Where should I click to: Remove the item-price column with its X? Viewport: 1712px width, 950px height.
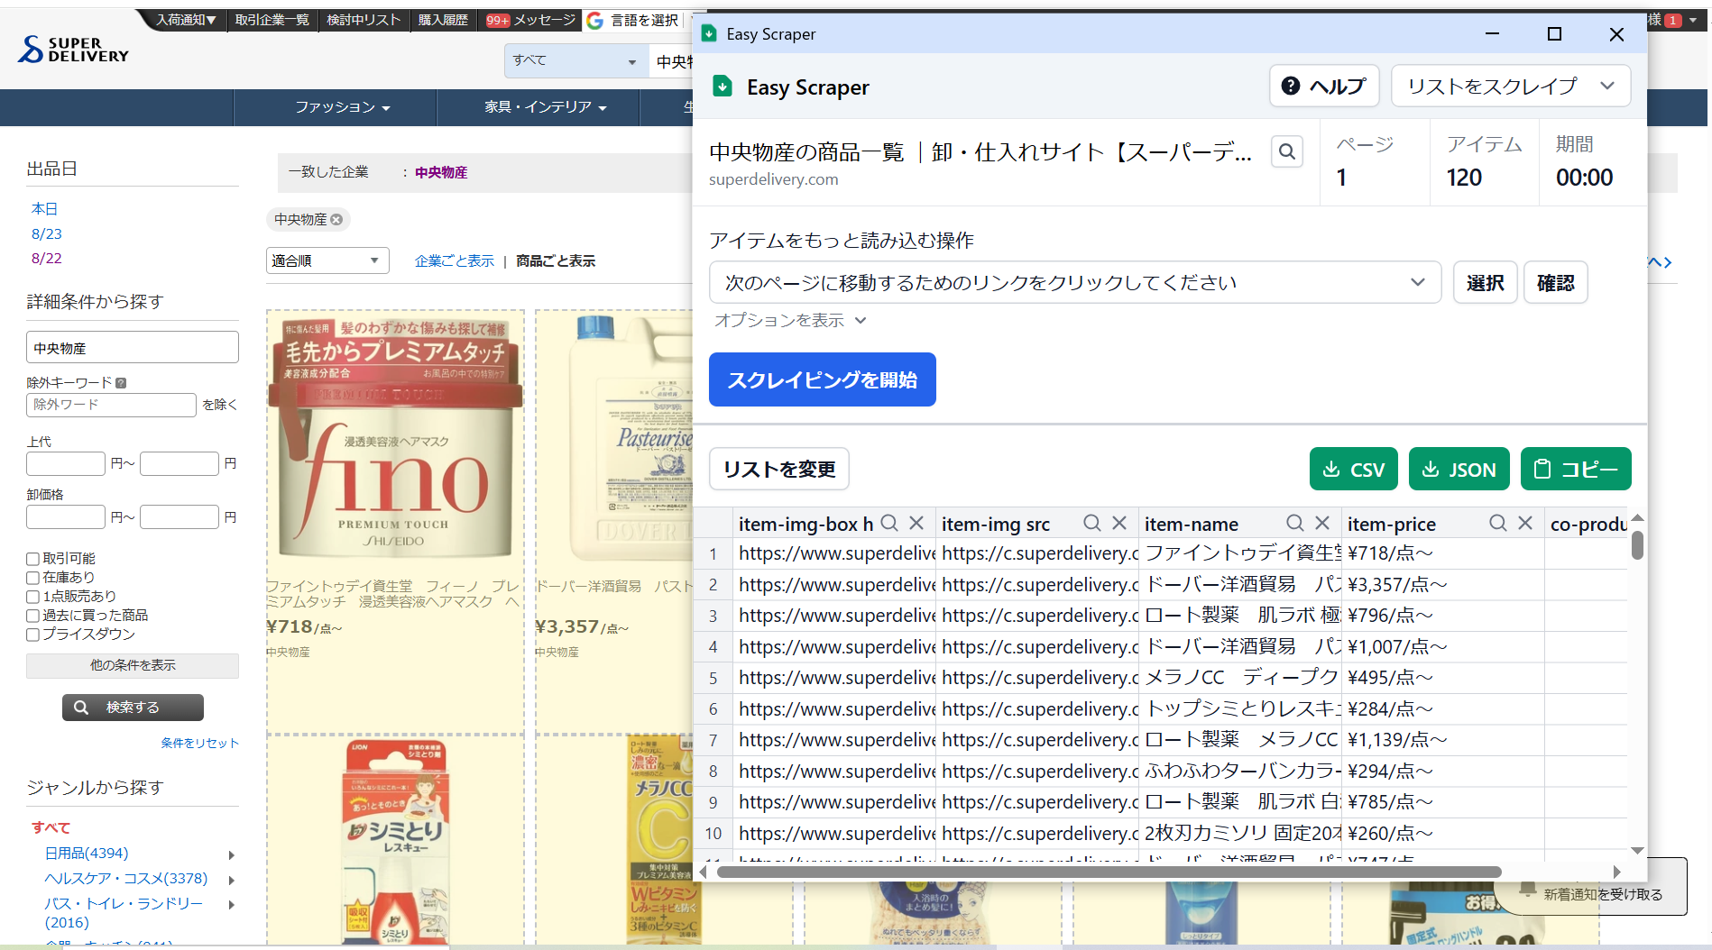coord(1525,523)
